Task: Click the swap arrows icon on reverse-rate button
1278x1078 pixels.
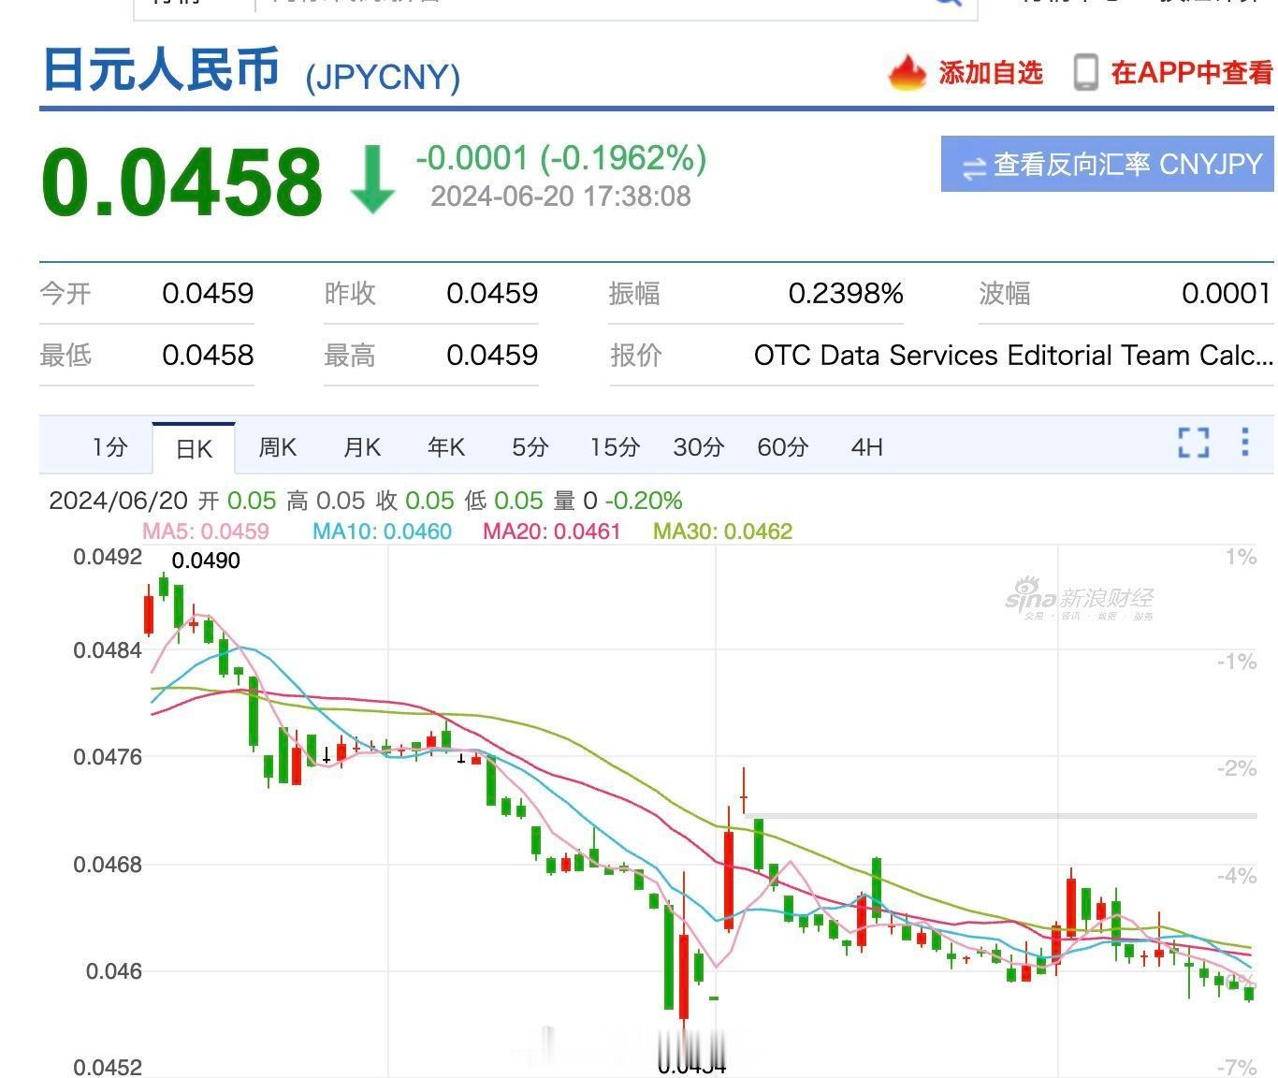Action: pyautogui.click(x=974, y=168)
